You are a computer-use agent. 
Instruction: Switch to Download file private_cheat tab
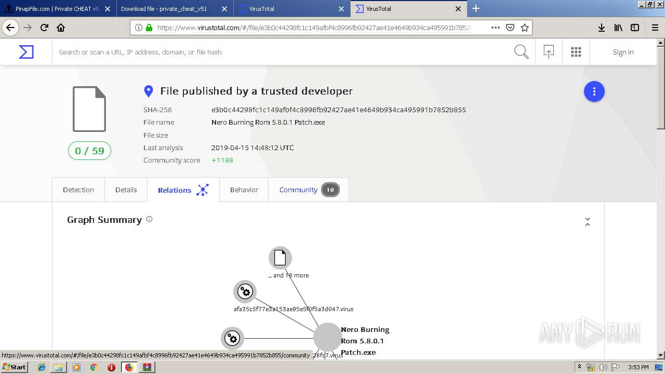point(175,8)
